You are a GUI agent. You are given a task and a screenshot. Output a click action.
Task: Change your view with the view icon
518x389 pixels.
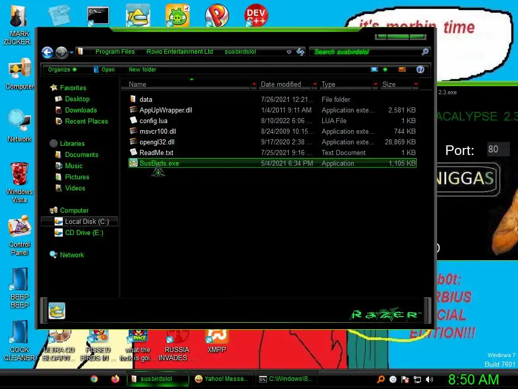pyautogui.click(x=374, y=69)
